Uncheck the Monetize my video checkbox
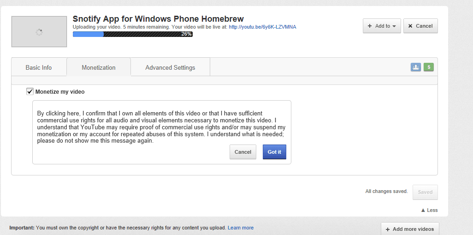 [30, 91]
